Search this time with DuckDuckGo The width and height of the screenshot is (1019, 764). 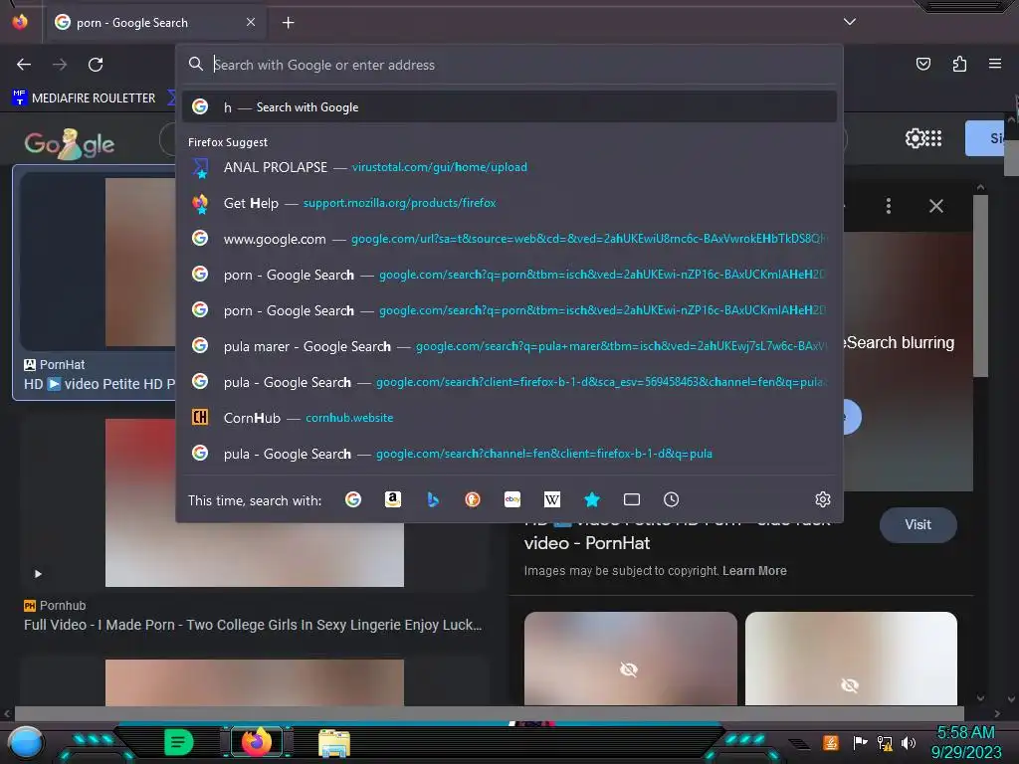tap(473, 499)
